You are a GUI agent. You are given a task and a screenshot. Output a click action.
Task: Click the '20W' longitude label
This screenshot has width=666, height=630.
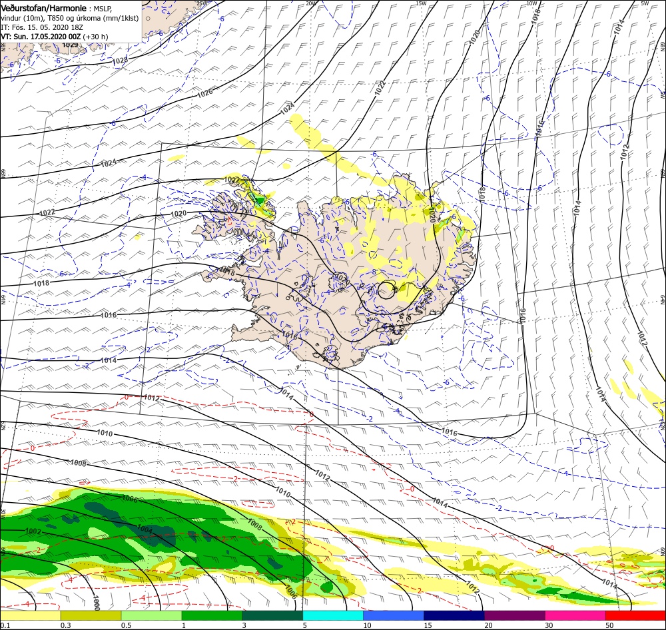311,3
